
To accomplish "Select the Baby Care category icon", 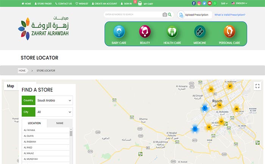I will point(119,32).
